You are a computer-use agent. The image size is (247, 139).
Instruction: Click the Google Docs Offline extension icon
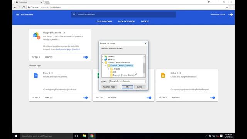pos(37,36)
